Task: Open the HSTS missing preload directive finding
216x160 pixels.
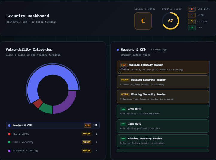Action: click(x=163, y=126)
